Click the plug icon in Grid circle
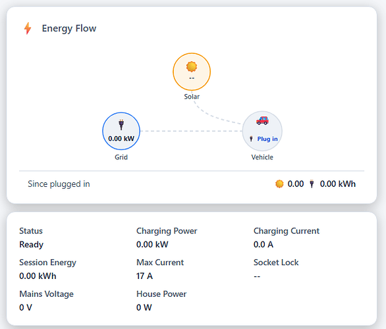 tap(121, 124)
